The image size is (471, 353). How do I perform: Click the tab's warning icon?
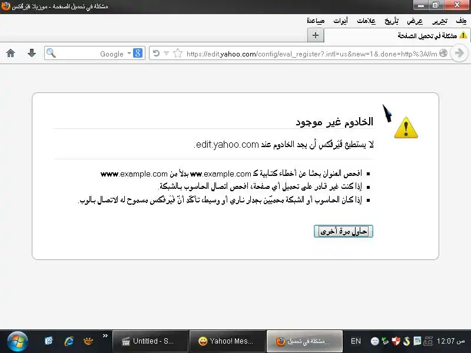(463, 35)
